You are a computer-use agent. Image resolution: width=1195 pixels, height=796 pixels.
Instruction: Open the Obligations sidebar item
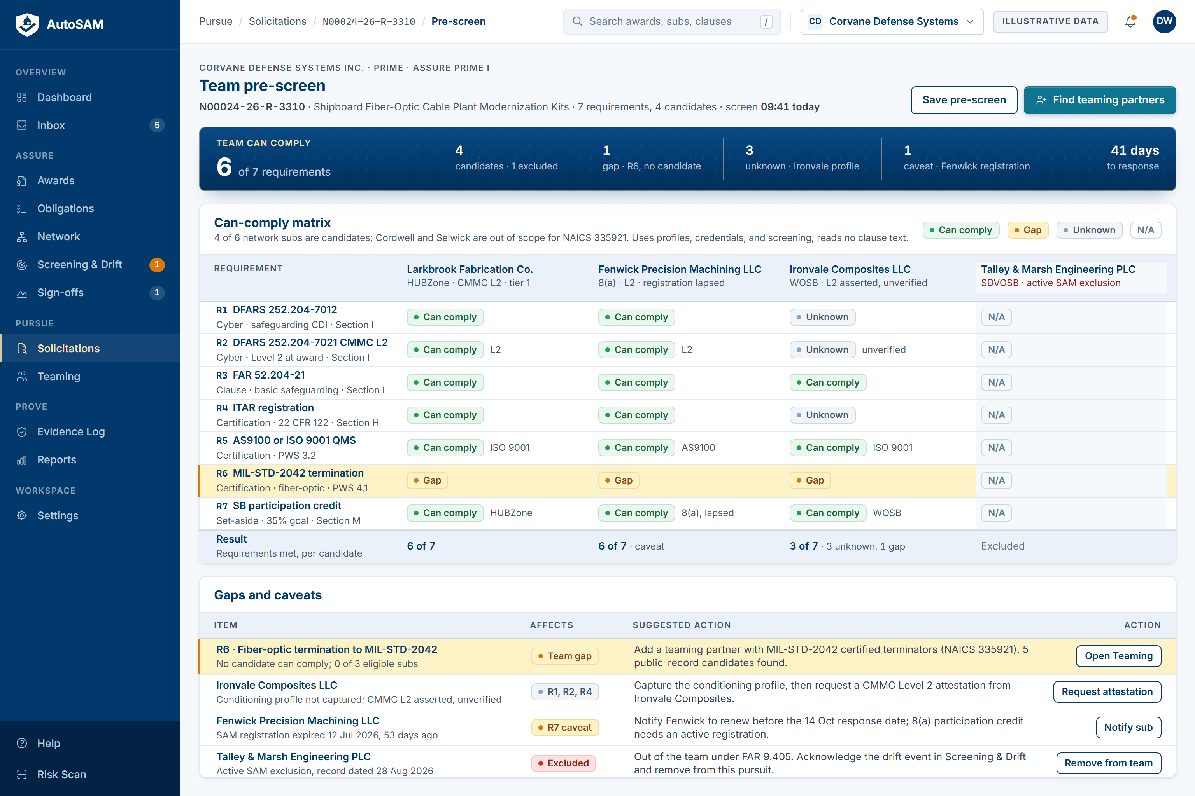click(90, 208)
